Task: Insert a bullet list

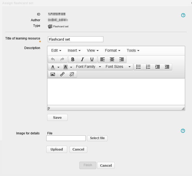Action: (138, 67)
